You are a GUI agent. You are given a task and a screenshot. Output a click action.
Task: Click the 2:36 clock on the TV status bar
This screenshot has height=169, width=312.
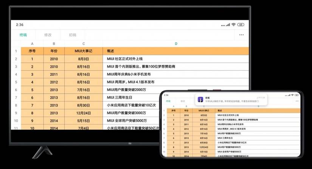click(20, 25)
